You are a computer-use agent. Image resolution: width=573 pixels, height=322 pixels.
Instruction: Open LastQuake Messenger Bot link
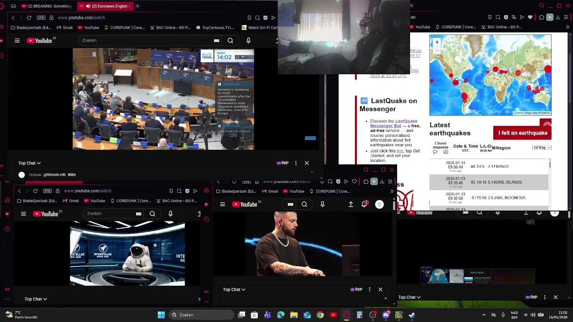coord(394,123)
